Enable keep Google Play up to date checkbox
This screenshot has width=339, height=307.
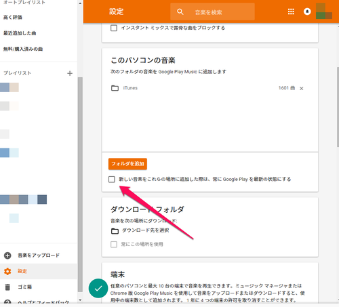112,180
